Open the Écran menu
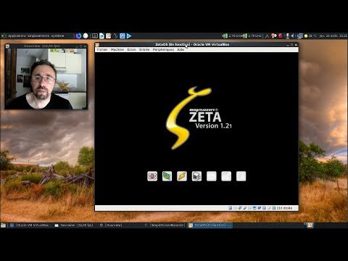This screenshot has height=261, width=348. (x=131, y=49)
